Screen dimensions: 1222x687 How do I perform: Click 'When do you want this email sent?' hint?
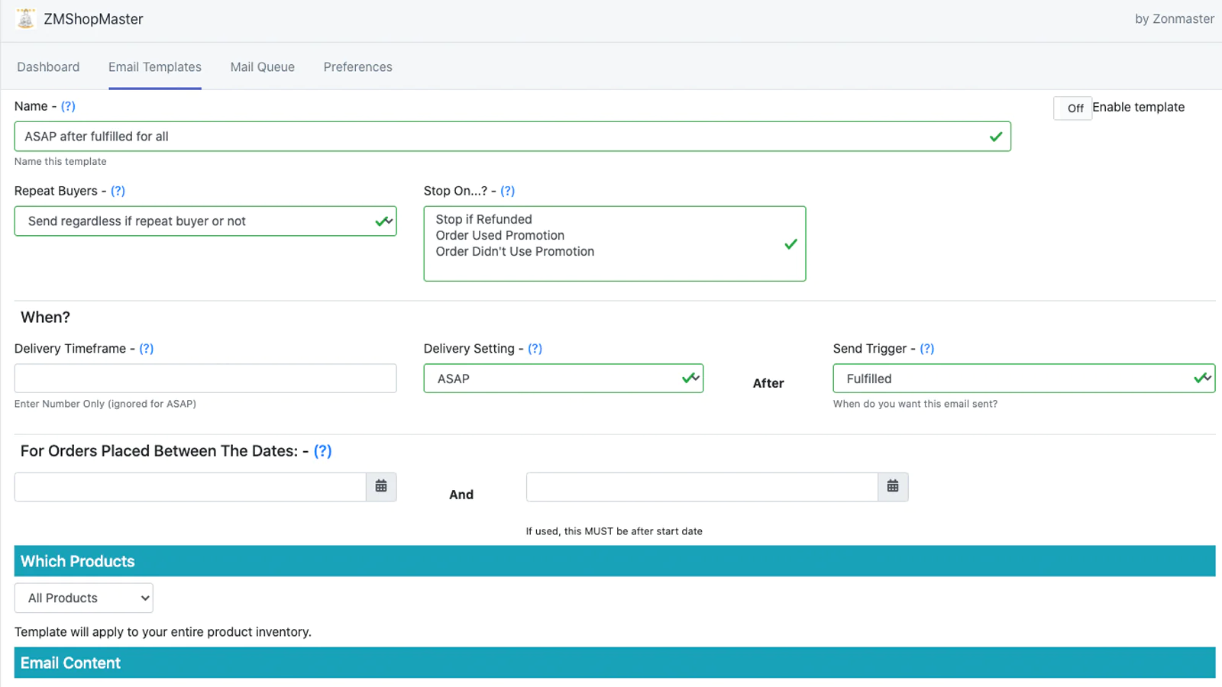click(915, 404)
